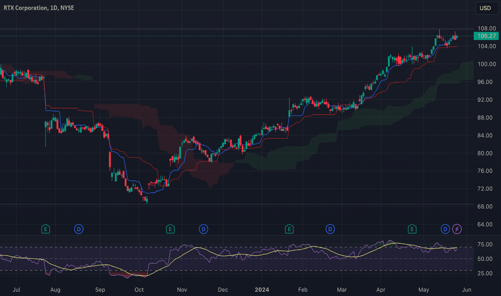
Task: Open the earnings E marker in late October
Action: pos(170,229)
